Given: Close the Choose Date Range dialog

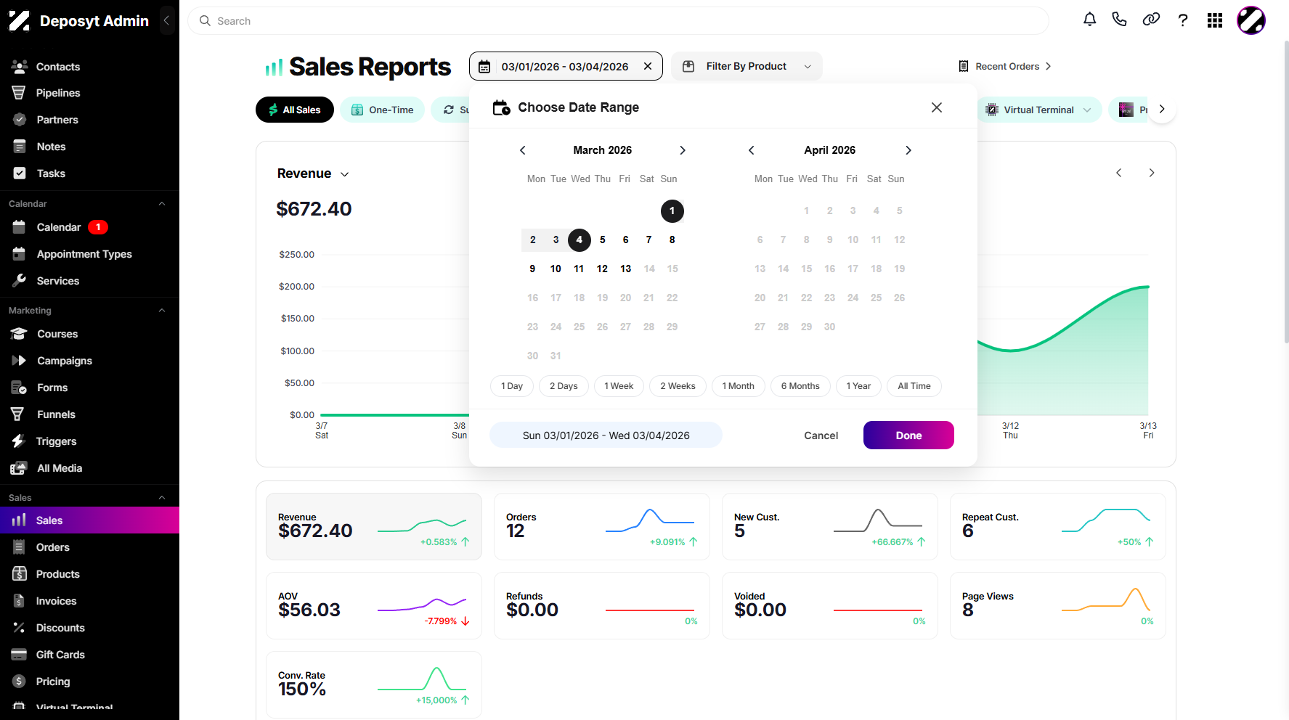Looking at the screenshot, I should click(937, 107).
